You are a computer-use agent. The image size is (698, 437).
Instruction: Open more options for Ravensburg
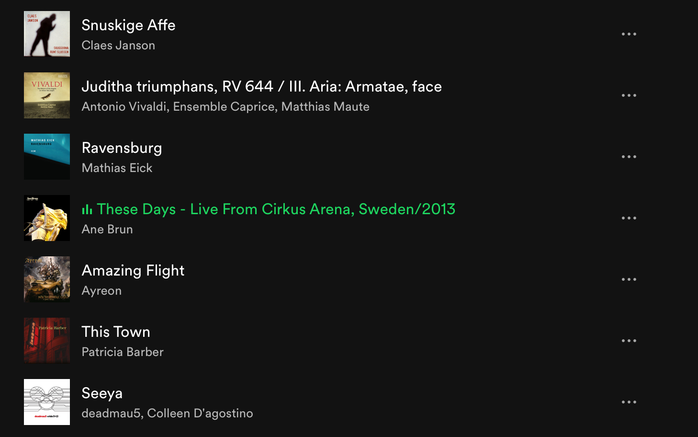629,157
